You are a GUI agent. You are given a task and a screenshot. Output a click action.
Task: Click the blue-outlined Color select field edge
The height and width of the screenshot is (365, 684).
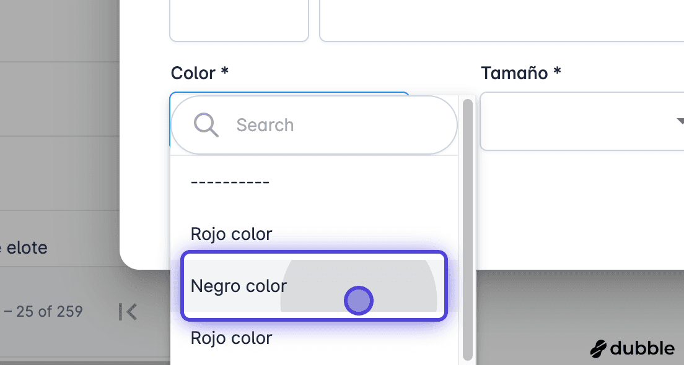(x=290, y=93)
